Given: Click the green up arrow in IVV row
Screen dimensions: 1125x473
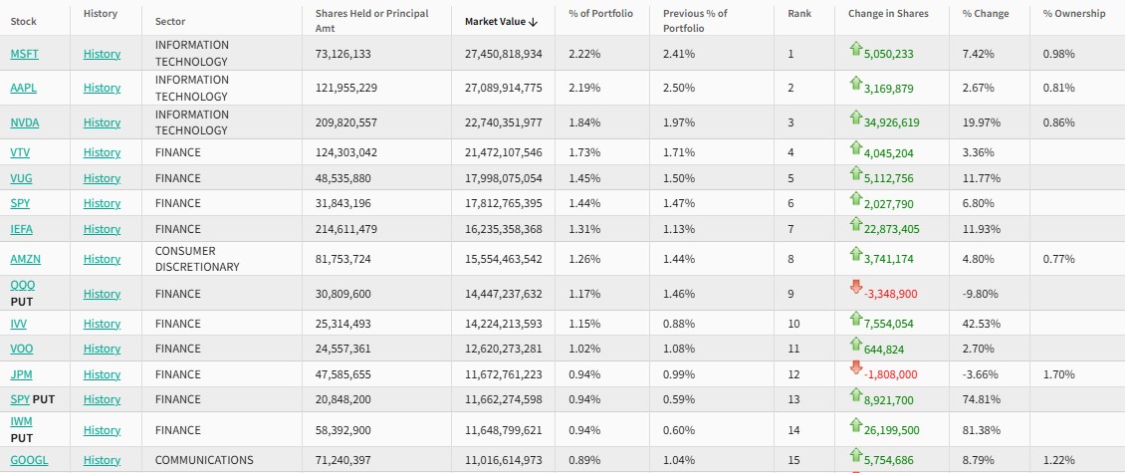Looking at the screenshot, I should click(855, 319).
